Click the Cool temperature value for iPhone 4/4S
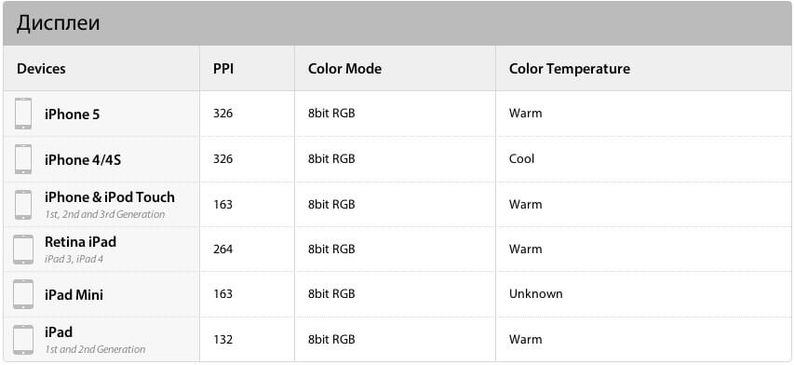The image size is (794, 365). coord(521,159)
